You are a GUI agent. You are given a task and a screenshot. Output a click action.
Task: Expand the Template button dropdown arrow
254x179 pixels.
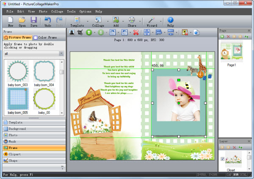(x=88, y=21)
